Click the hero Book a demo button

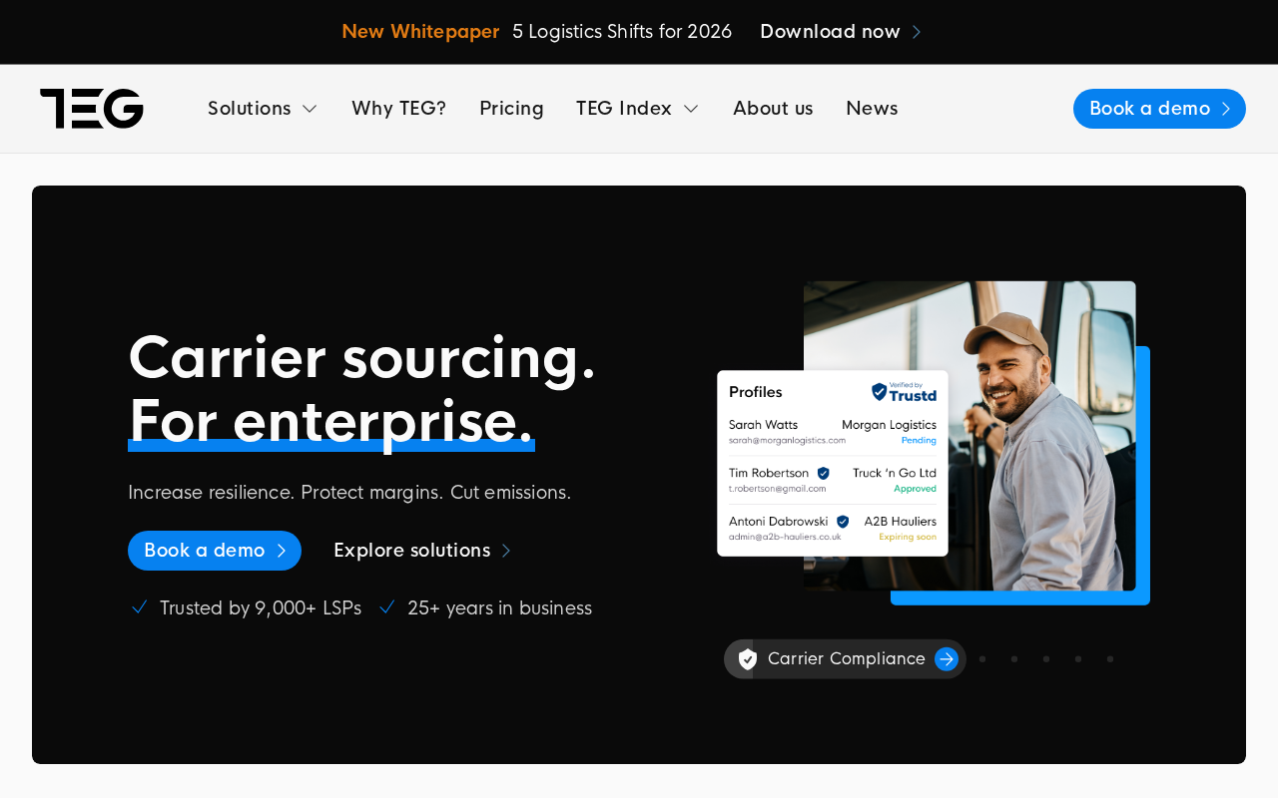[215, 551]
